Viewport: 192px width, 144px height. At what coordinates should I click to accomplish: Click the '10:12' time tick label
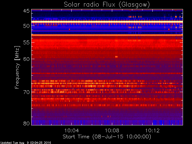pos(152,130)
